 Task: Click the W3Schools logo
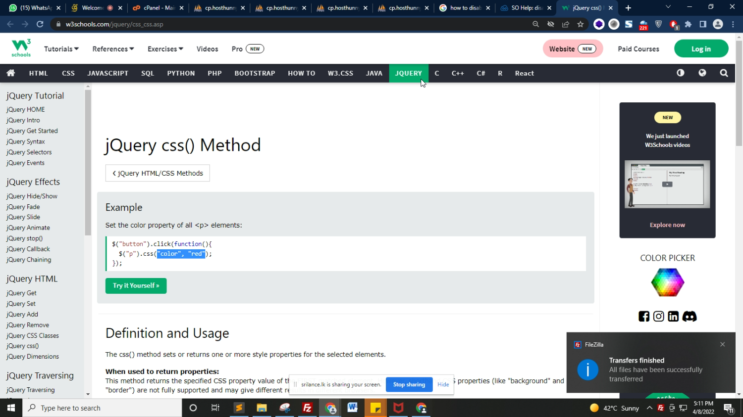[21, 48]
